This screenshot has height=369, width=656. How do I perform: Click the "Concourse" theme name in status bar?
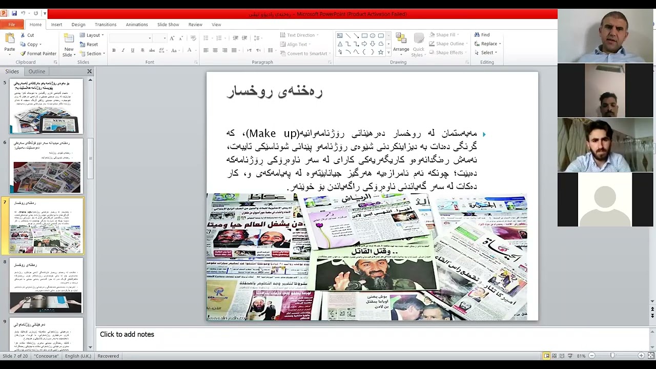(47, 356)
